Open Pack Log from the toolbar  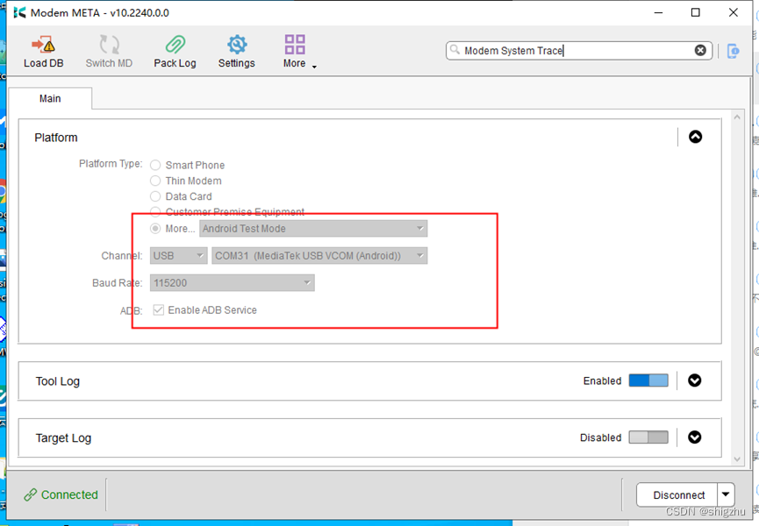175,51
